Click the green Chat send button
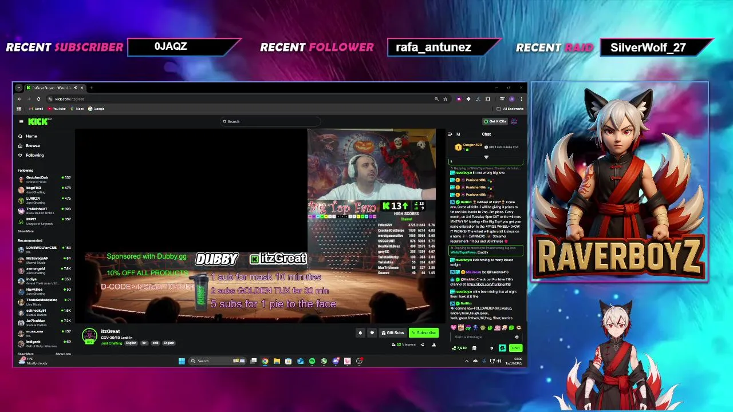This screenshot has width=733, height=412. click(516, 348)
